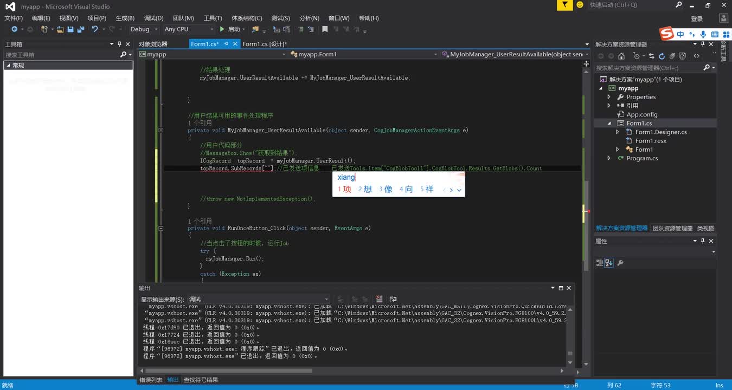Click Clear All icon in Output panel

[379, 299]
